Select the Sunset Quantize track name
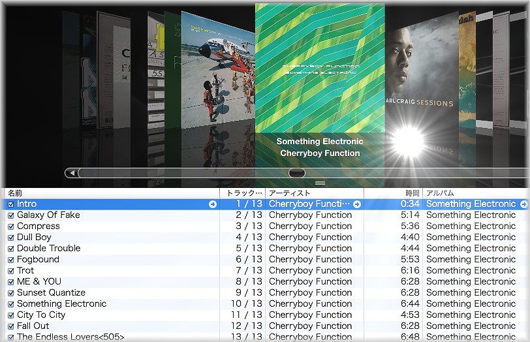 coord(51,292)
